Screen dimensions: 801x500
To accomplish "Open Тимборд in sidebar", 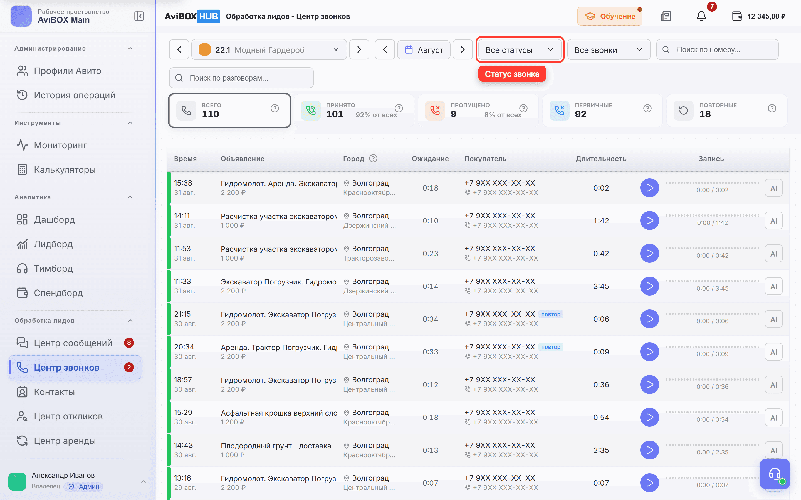I will click(75, 269).
